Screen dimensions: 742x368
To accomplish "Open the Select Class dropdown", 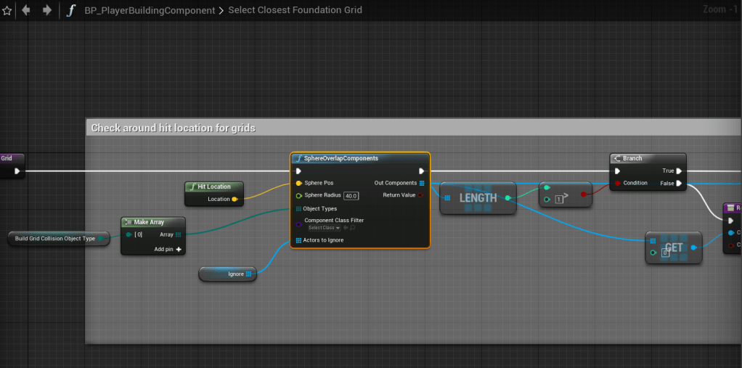I will coord(324,228).
